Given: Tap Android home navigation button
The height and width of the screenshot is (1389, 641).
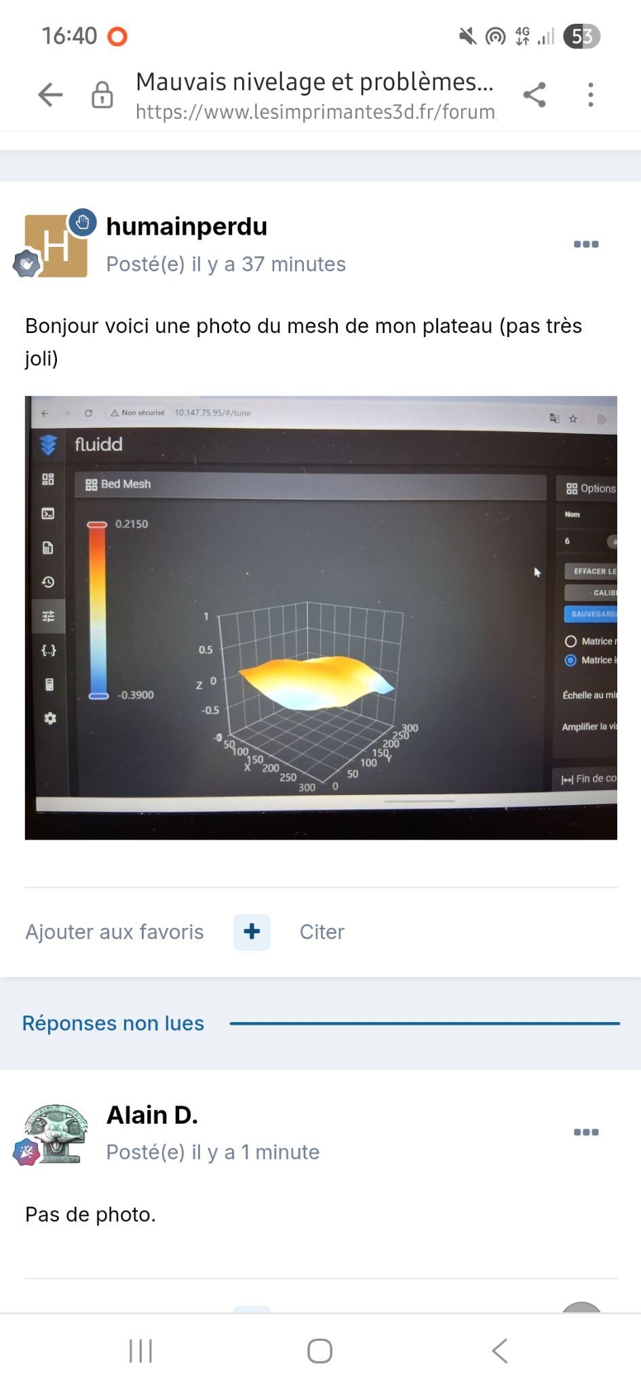Looking at the screenshot, I should click(x=319, y=1351).
